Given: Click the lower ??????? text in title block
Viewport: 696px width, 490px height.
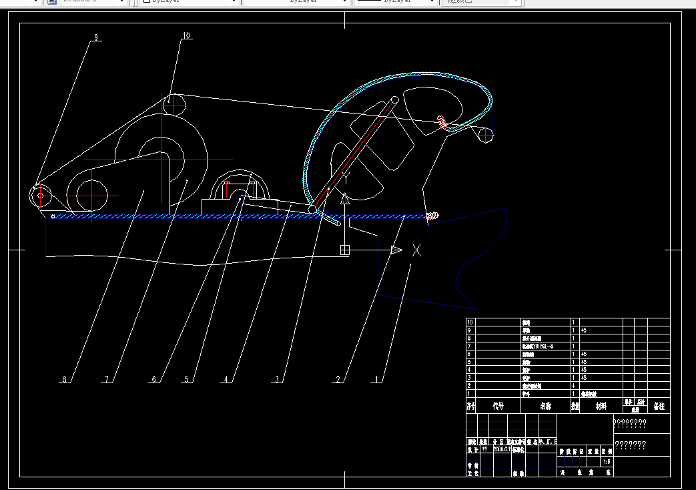Looking at the screenshot, I should (x=631, y=445).
